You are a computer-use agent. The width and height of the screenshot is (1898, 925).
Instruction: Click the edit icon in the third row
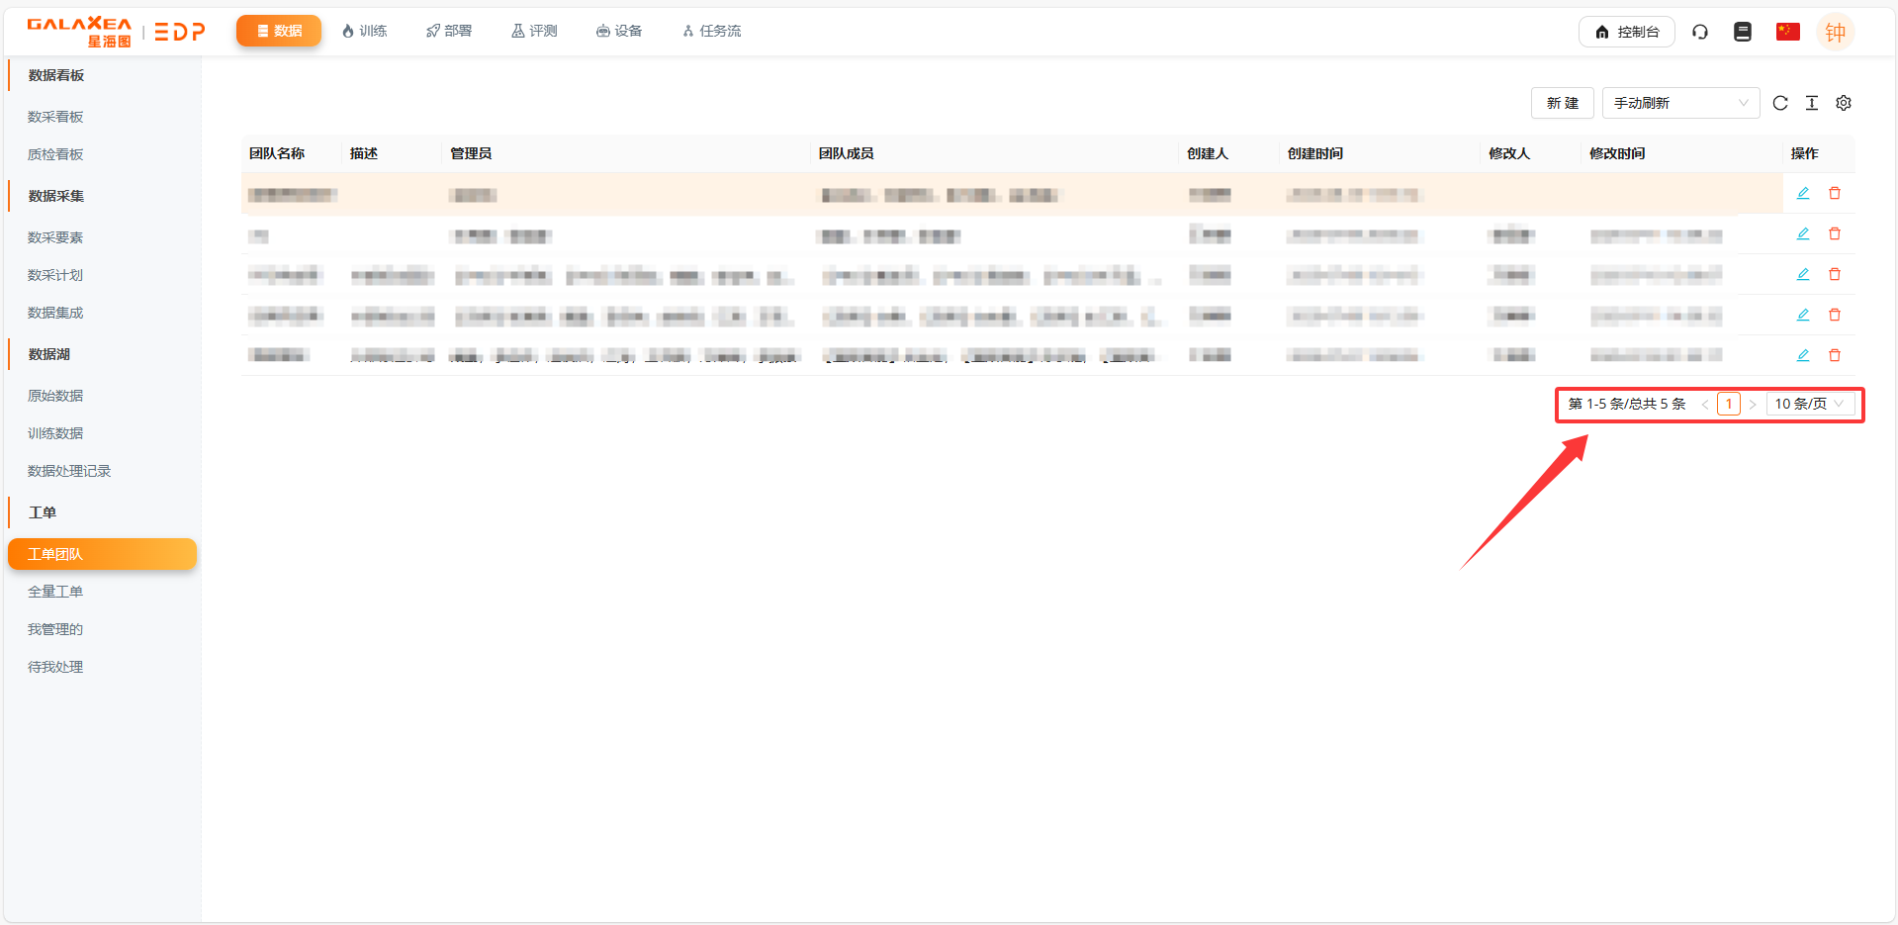[1803, 275]
